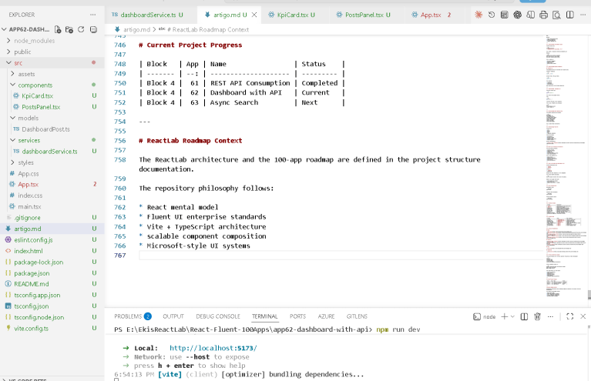Collapse the models folder

[x=13, y=118]
